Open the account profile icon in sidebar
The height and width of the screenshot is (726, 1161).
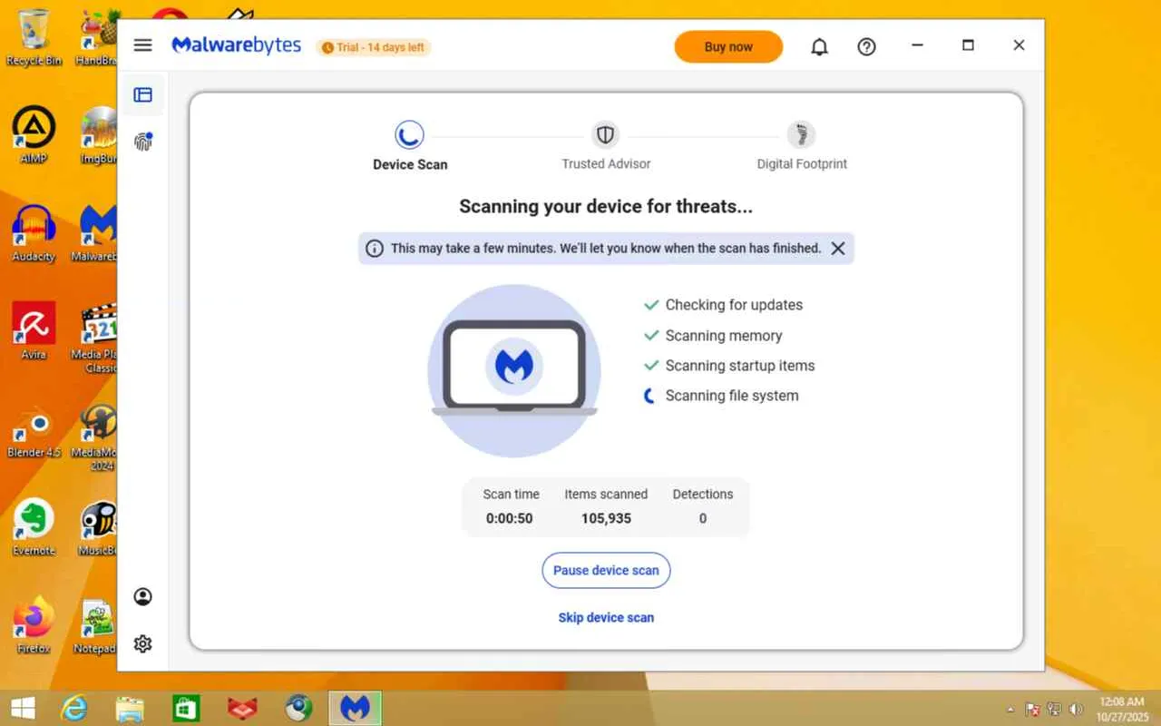coord(142,596)
